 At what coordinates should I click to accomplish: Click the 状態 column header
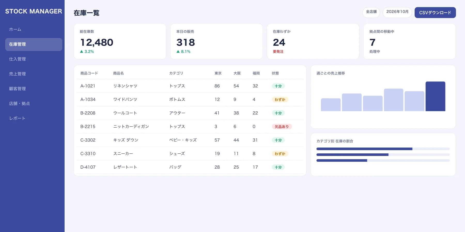pyautogui.click(x=275, y=73)
